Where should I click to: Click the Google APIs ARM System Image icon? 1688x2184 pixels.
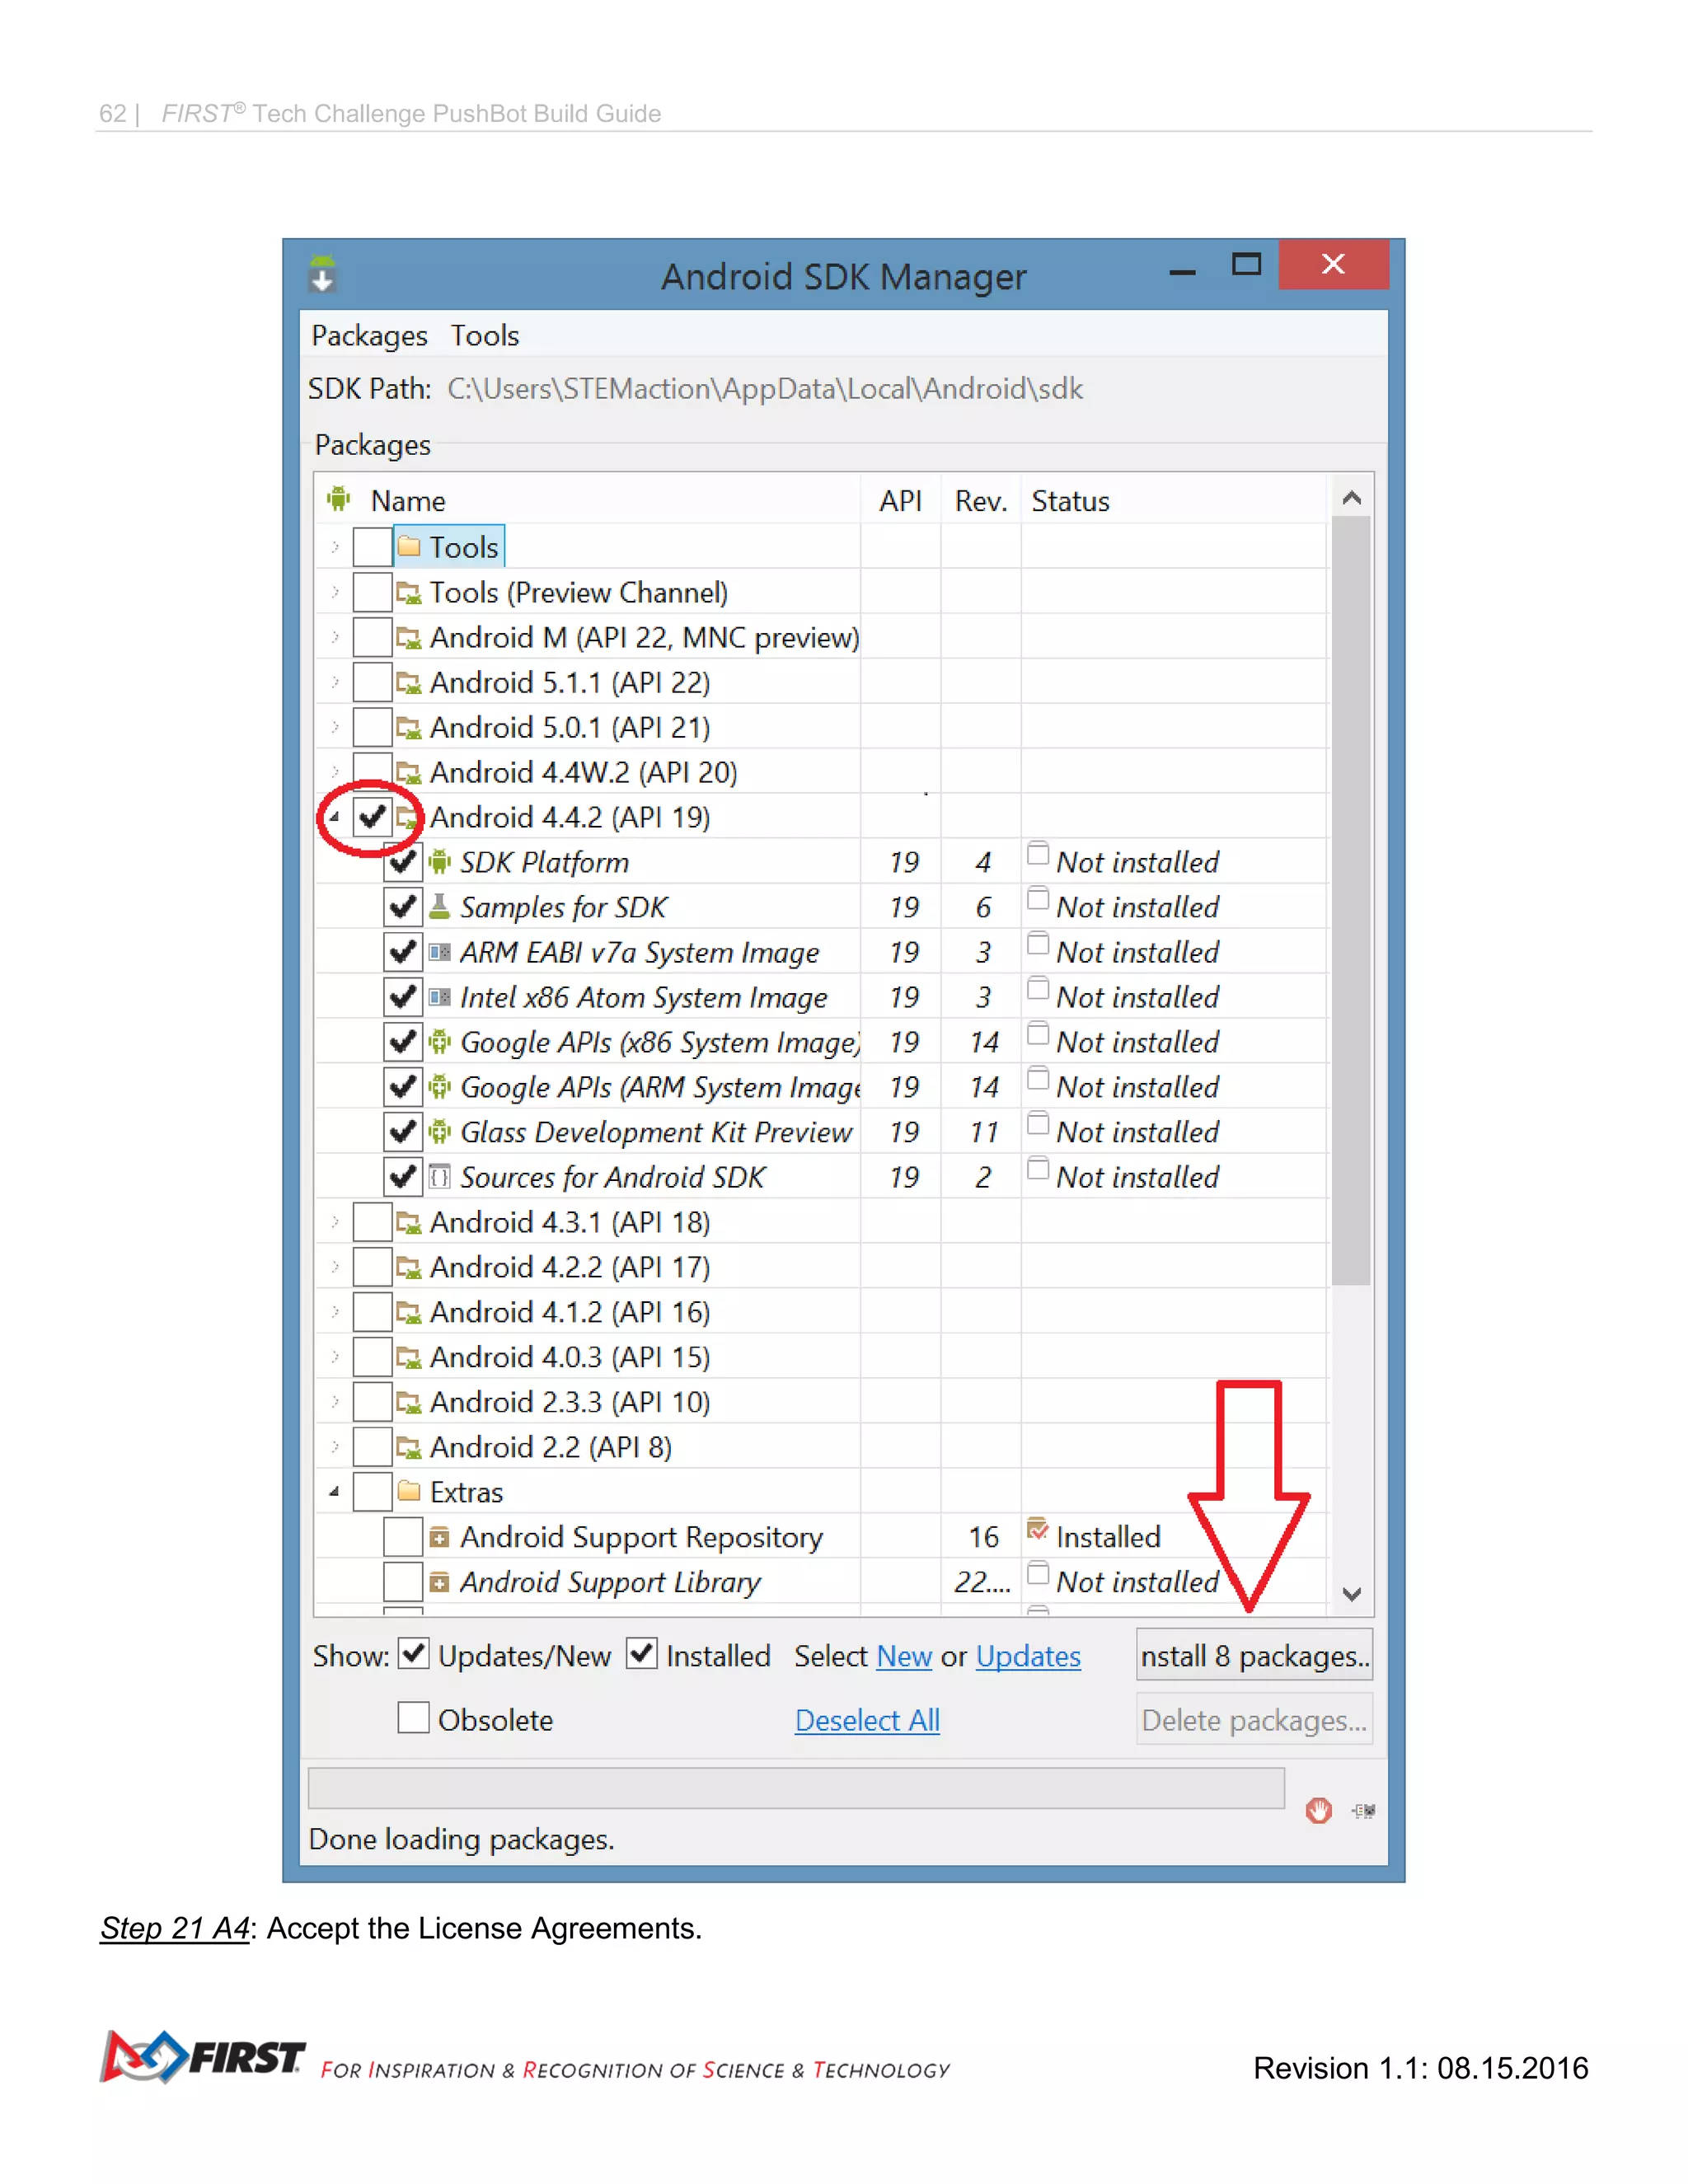pos(440,1087)
